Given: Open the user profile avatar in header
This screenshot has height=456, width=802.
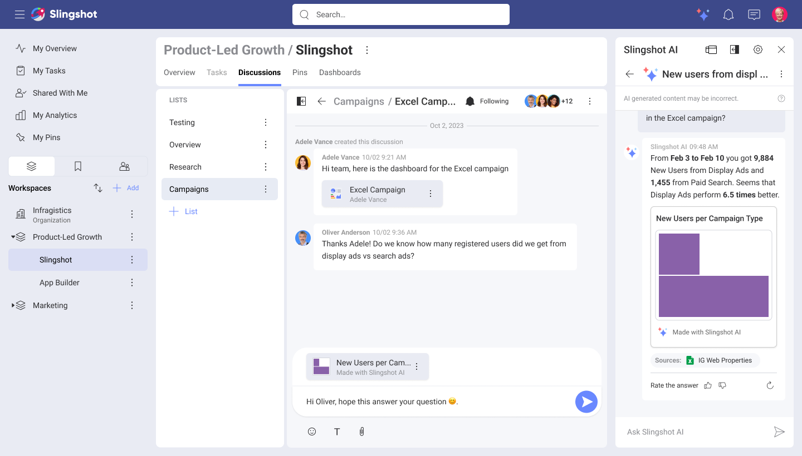Looking at the screenshot, I should (x=780, y=14).
